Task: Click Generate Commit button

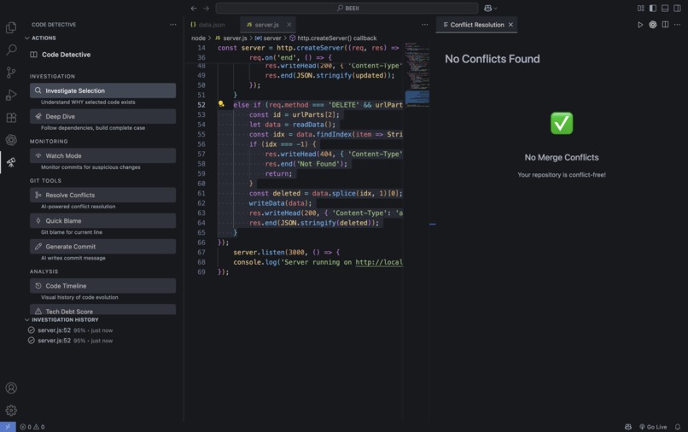Action: pos(102,247)
